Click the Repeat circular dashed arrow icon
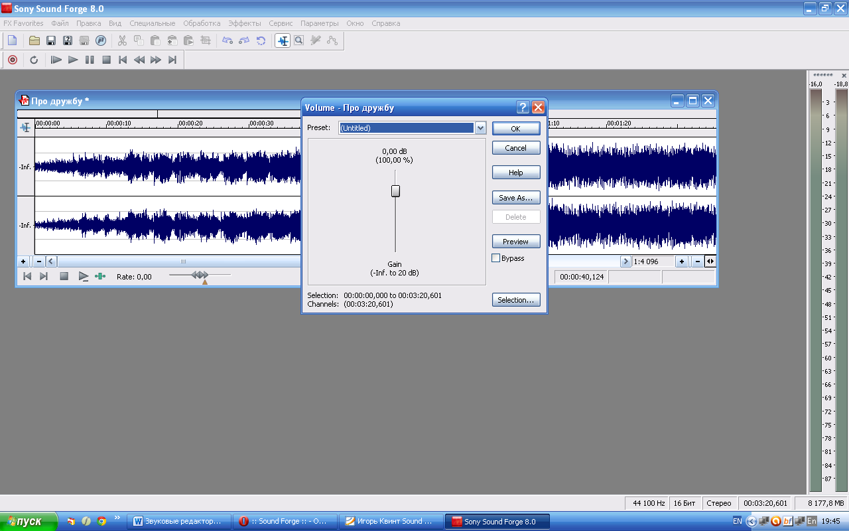This screenshot has height=531, width=849. [261, 40]
